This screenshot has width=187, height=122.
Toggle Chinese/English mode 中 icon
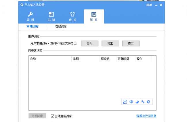click(131, 102)
